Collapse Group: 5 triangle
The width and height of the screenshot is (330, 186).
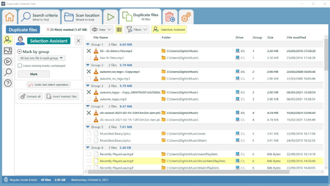[88, 127]
